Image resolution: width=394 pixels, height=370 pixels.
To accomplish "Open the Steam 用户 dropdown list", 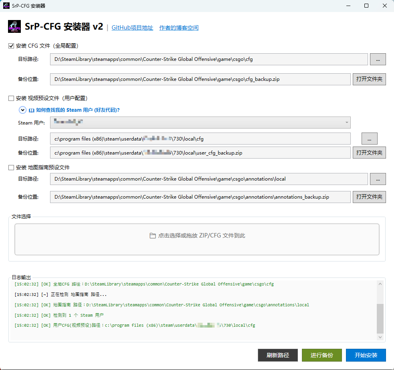I will click(200, 123).
